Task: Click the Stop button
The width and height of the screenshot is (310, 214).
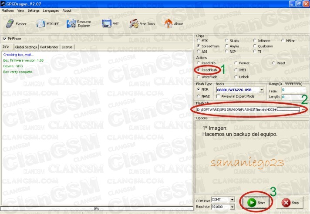Action: tap(290, 203)
